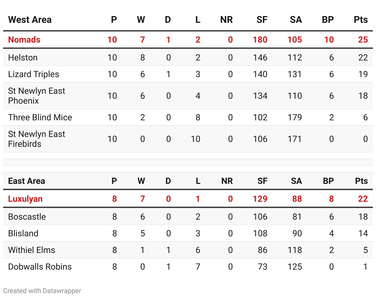Click the BP header in West Area table

(328, 20)
